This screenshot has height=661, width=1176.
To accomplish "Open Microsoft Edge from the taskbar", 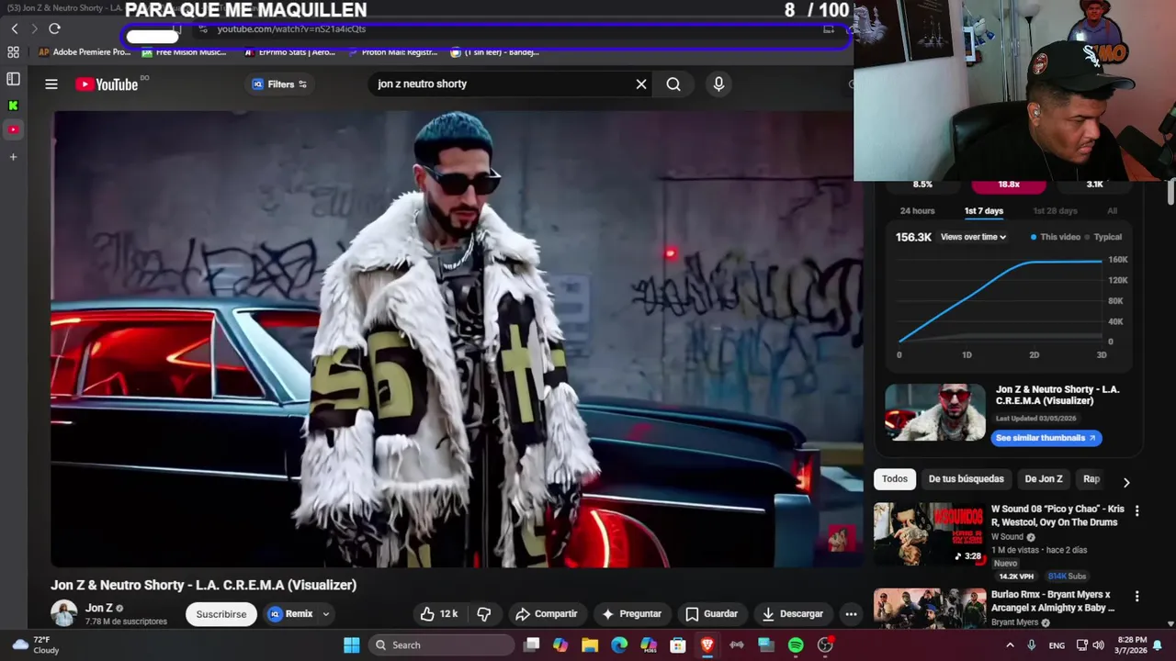I will coord(619,645).
